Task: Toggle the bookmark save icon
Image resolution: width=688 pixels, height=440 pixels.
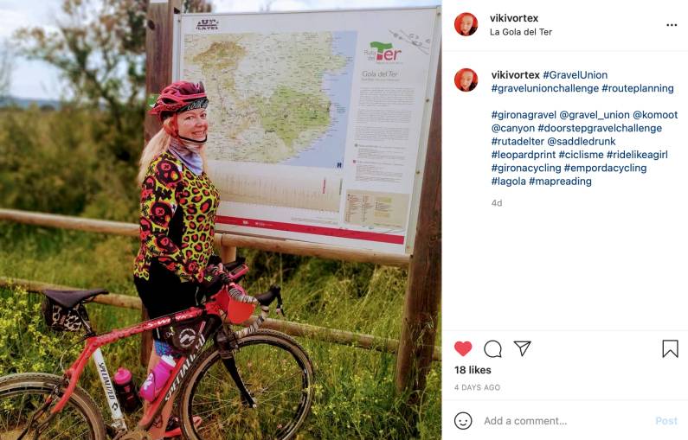Action: click(x=670, y=349)
